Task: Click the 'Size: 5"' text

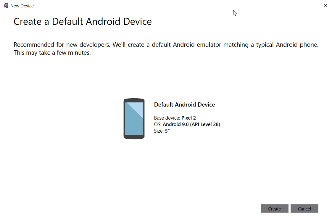Action: (x=162, y=131)
